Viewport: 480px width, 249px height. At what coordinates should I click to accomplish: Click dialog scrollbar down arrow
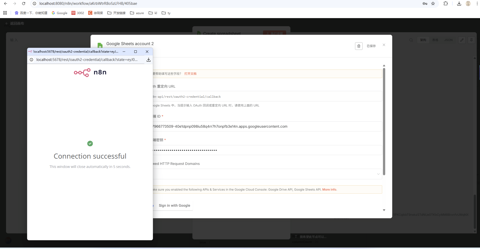[x=384, y=210]
